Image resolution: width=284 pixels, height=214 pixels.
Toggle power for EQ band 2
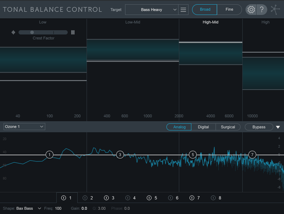(x=85, y=198)
